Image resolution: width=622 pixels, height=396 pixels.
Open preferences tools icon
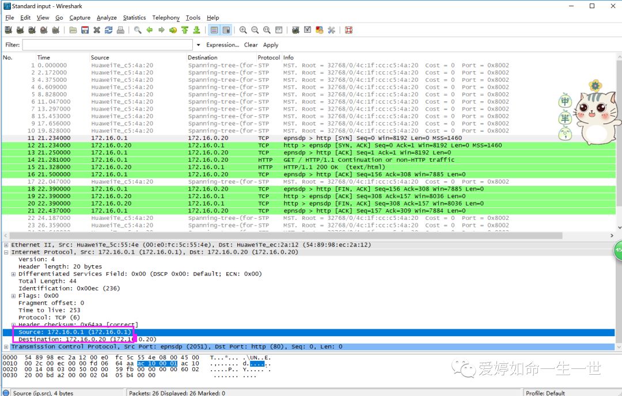pyautogui.click(x=331, y=30)
